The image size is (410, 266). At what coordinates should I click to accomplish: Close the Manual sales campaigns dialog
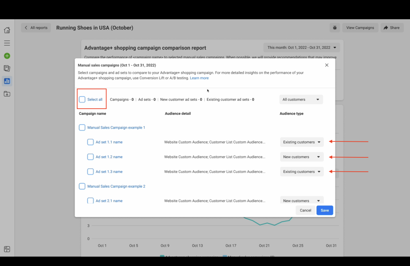tap(327, 65)
